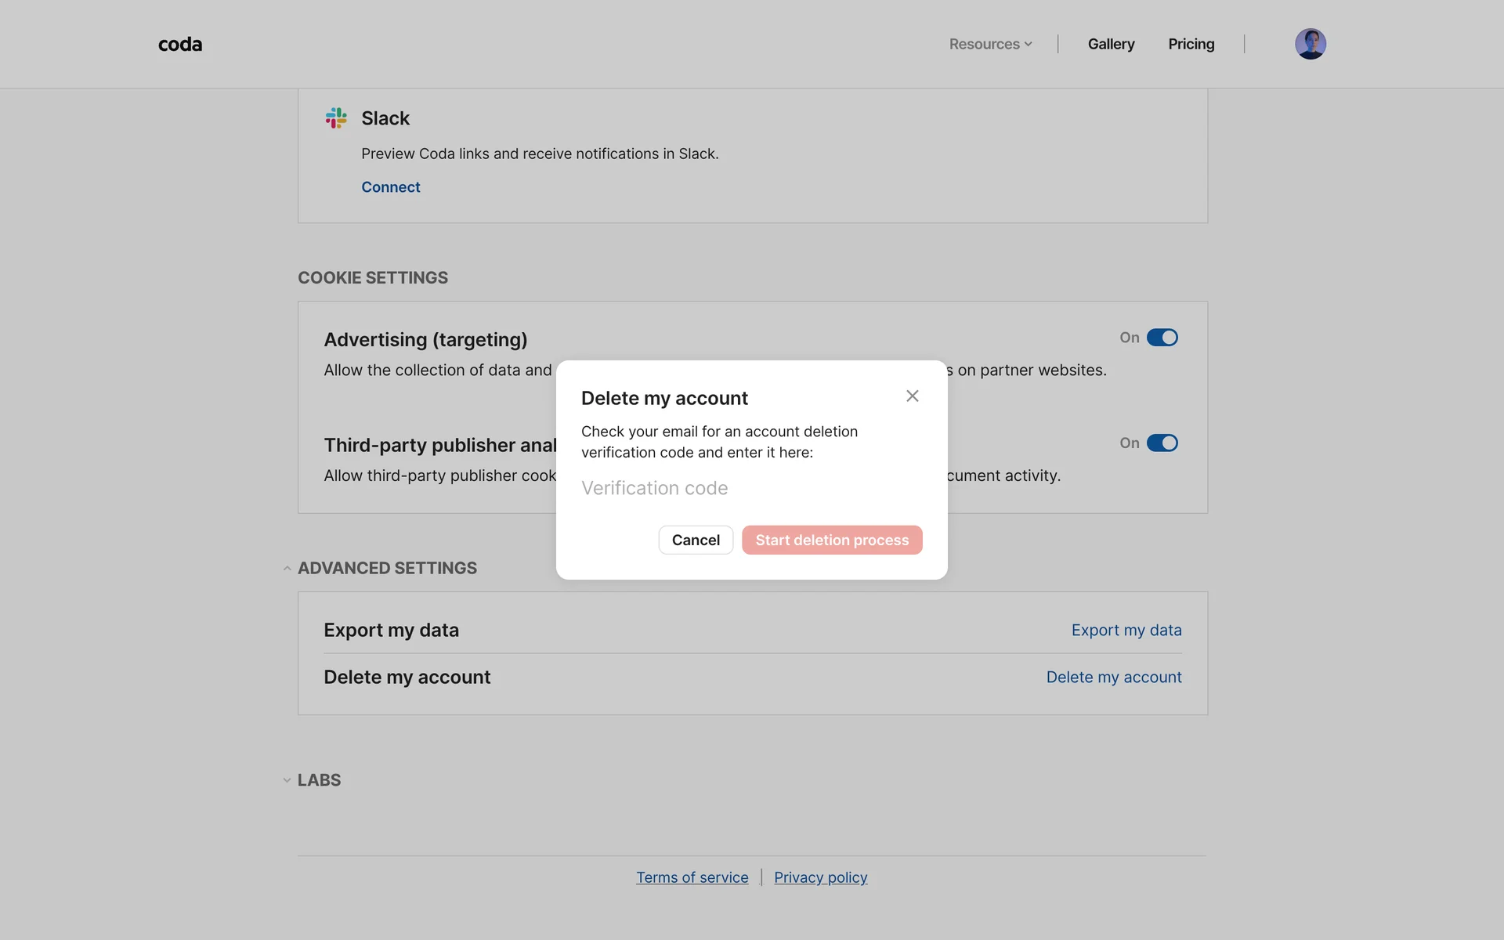Screen dimensions: 1504x940
Task: Go to the Gallery page
Action: (x=1111, y=45)
